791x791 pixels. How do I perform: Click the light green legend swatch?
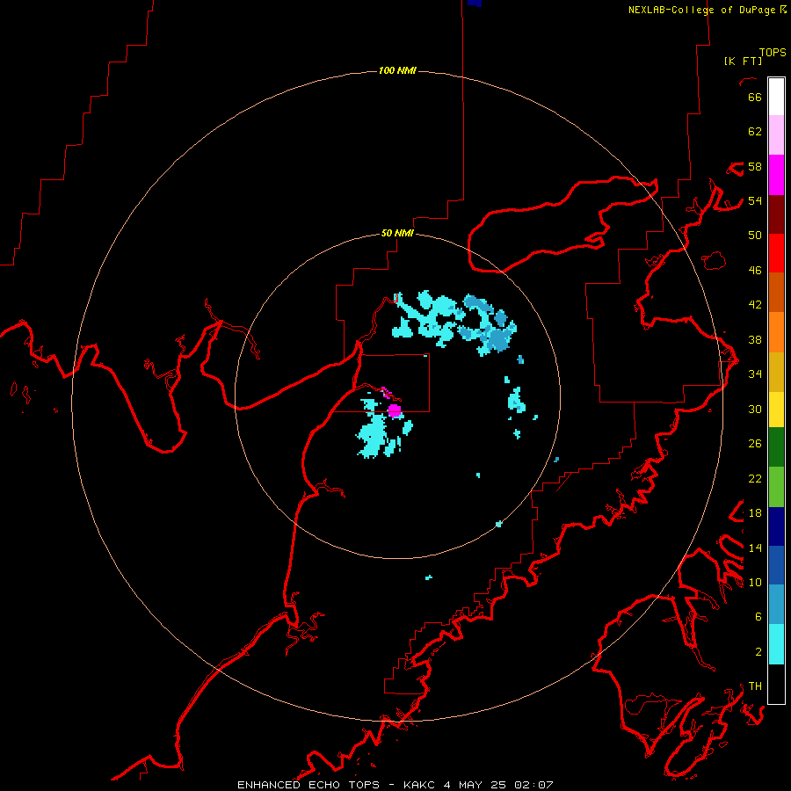776,487
